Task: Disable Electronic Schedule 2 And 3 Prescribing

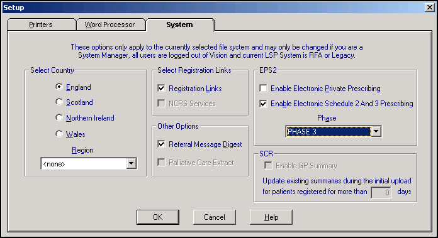Action: click(263, 104)
